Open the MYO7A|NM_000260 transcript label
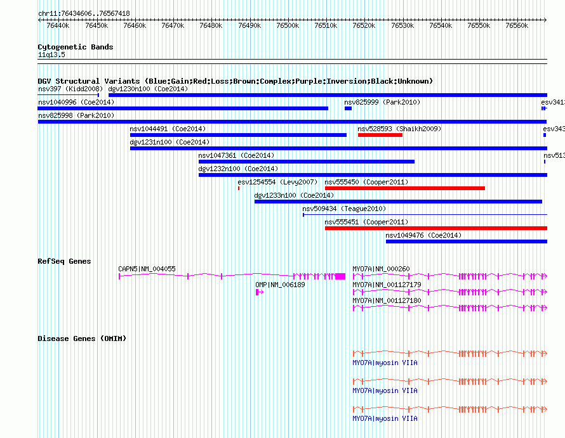Viewport: 565px width, 438px height. [x=382, y=269]
